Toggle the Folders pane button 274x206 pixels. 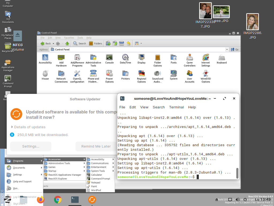pos(96,43)
